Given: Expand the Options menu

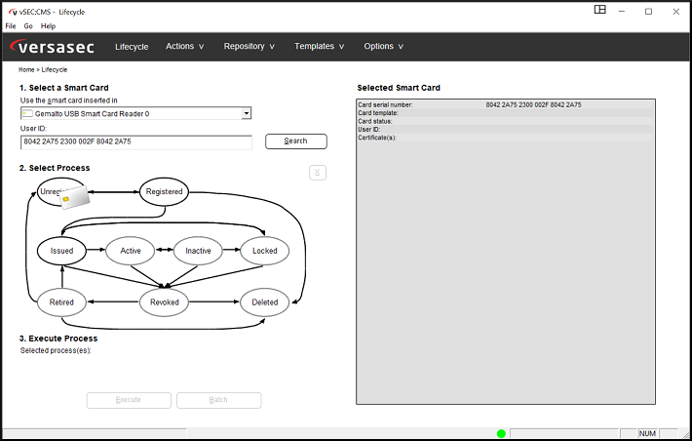Looking at the screenshot, I should (383, 47).
